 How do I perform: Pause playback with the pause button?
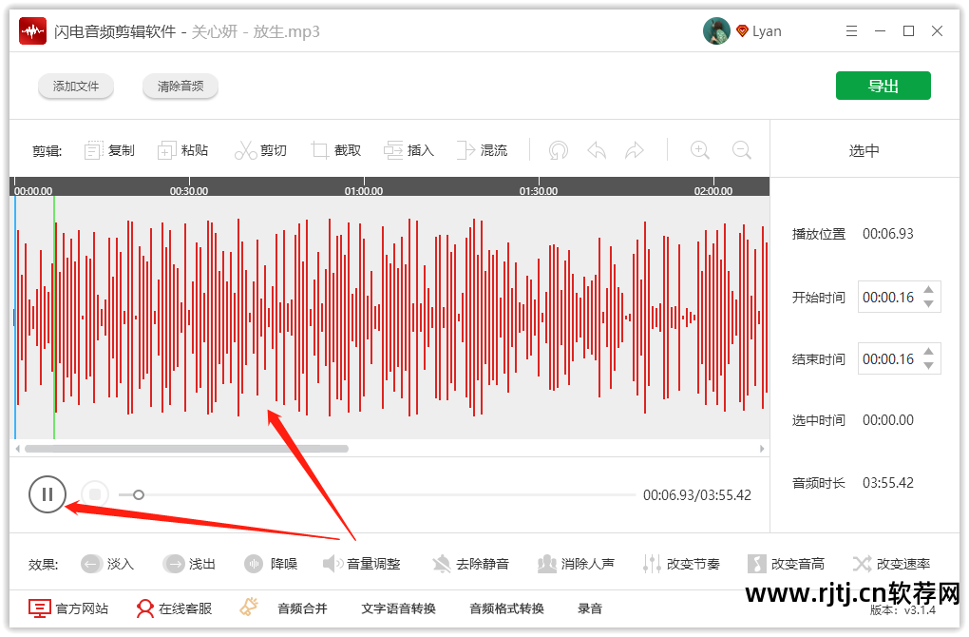pyautogui.click(x=47, y=494)
